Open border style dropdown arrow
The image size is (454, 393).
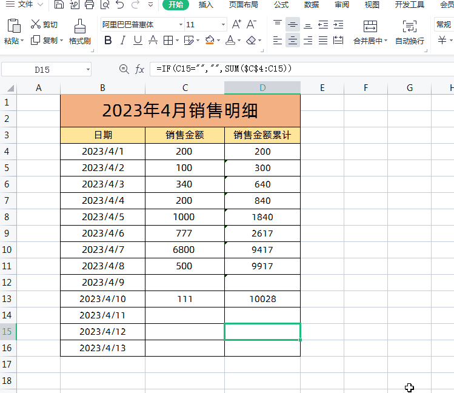point(177,41)
